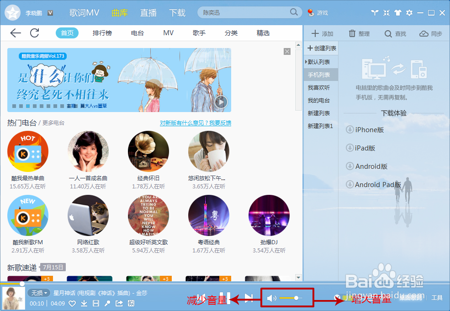Play the 悠闲放松下午 station

coord(209,151)
